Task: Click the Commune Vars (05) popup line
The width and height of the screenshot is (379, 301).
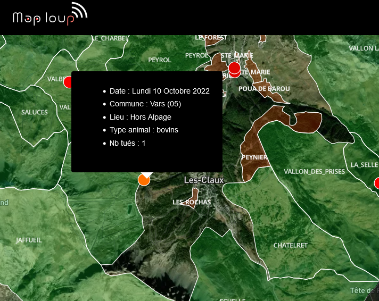Action: [x=145, y=104]
